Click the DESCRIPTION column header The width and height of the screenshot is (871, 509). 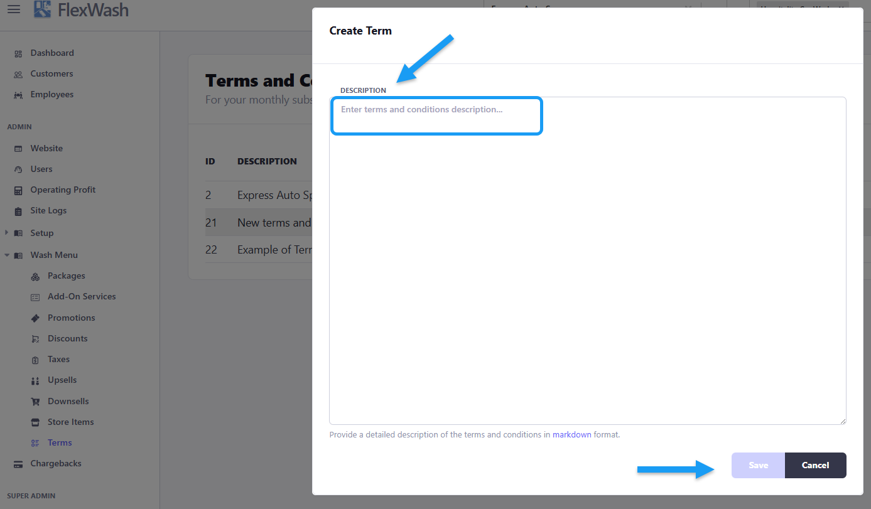(267, 161)
